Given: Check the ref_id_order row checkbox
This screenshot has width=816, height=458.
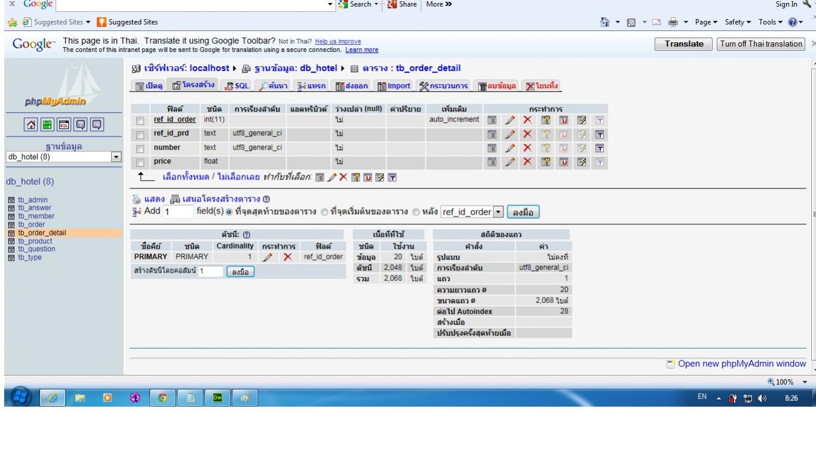Looking at the screenshot, I should (x=140, y=120).
